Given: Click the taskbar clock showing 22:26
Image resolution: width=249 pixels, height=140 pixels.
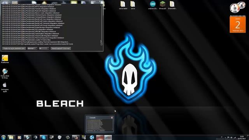Looking at the screenshot, I should point(242,138).
